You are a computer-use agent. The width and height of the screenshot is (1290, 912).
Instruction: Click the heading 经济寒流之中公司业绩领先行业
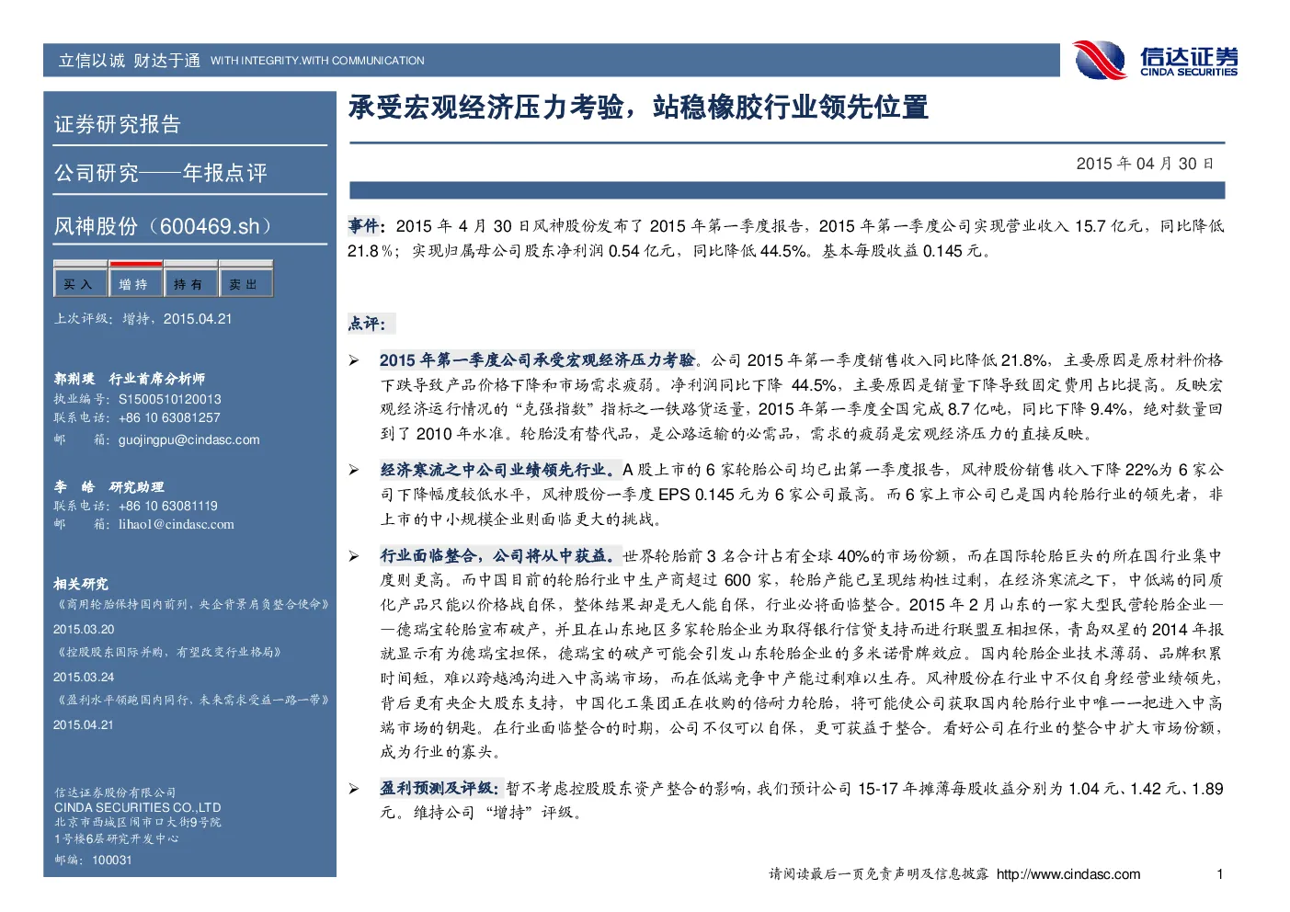(x=499, y=470)
